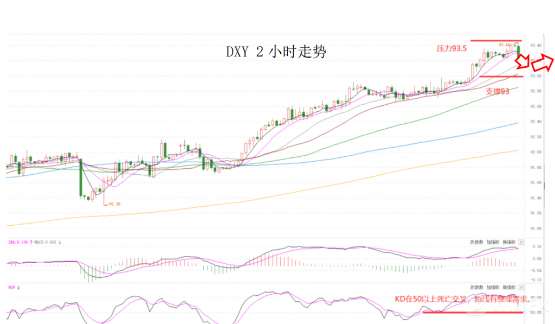Image resolution: width=555 pixels, height=324 pixels.
Task: Click the 支撑93 support label
Action: click(497, 92)
